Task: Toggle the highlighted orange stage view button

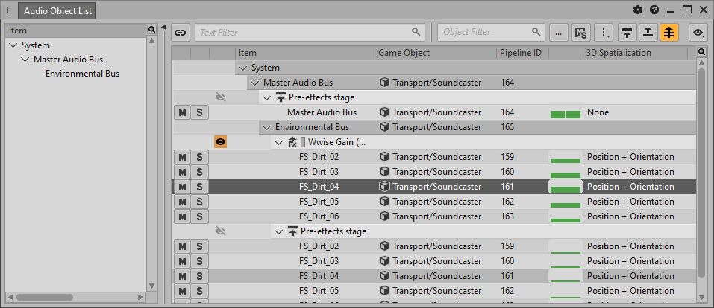Action: click(669, 32)
